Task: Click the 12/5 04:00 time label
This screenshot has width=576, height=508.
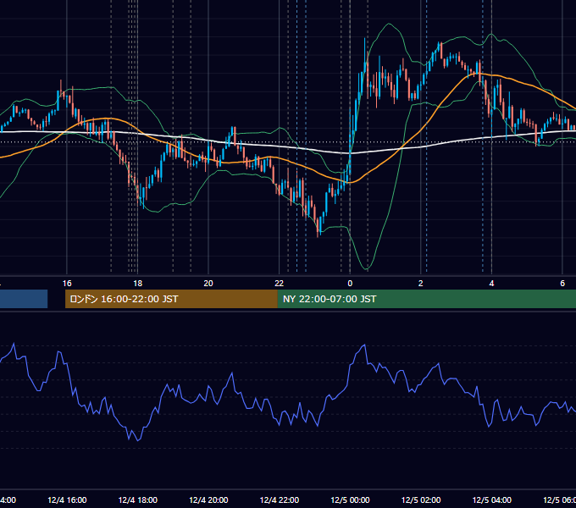Action: click(491, 500)
